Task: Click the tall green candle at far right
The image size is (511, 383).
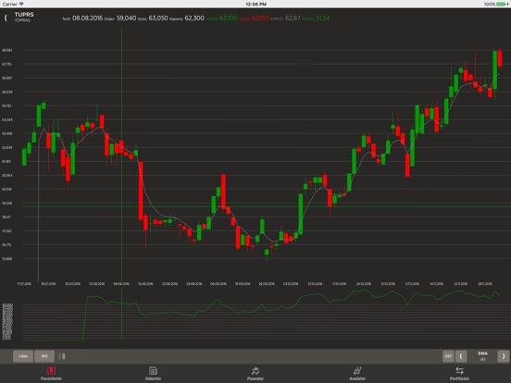Action: [x=494, y=69]
